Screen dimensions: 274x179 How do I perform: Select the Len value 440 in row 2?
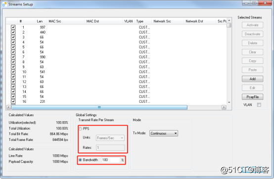[x=43, y=32]
